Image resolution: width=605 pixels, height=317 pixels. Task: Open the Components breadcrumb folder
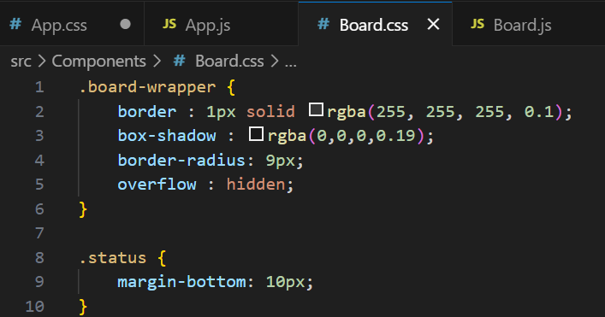[98, 62]
